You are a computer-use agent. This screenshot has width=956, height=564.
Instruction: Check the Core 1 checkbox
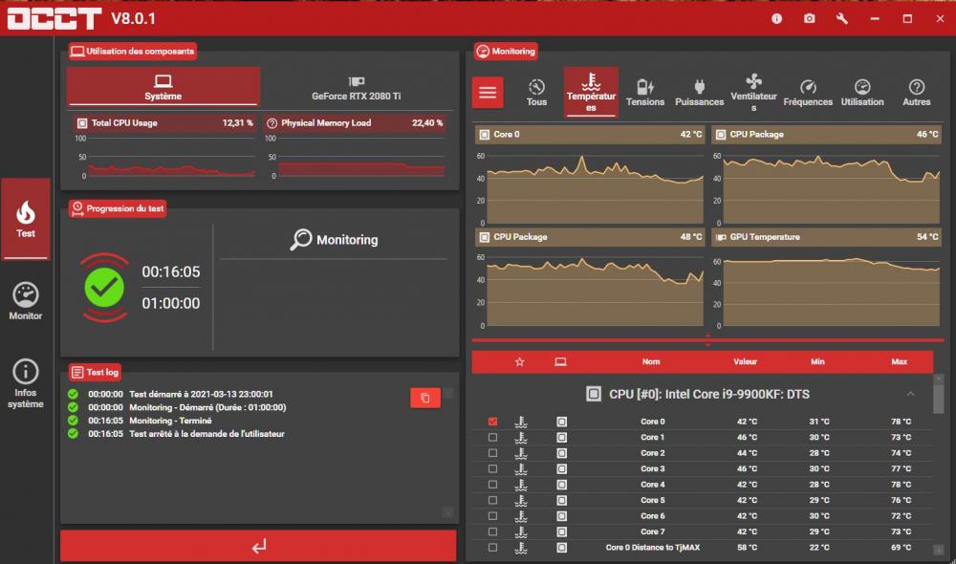492,437
